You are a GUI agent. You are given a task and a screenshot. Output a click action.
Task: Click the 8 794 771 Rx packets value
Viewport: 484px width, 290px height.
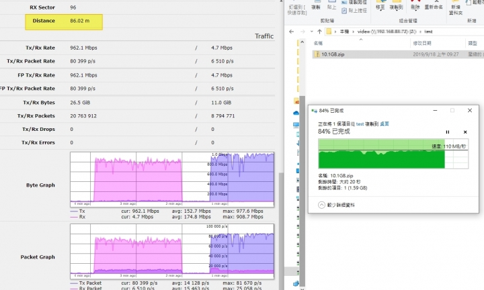(x=223, y=116)
